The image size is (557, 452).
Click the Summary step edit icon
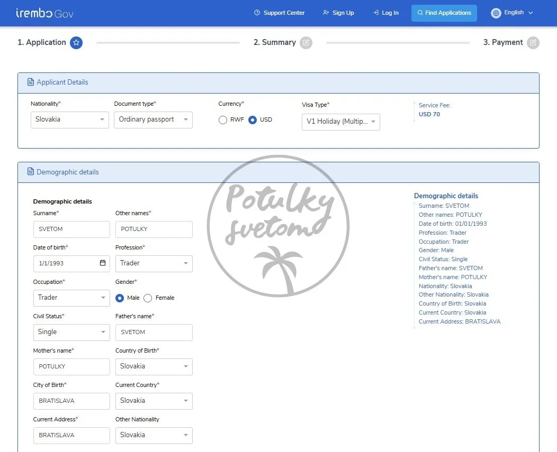tap(306, 43)
